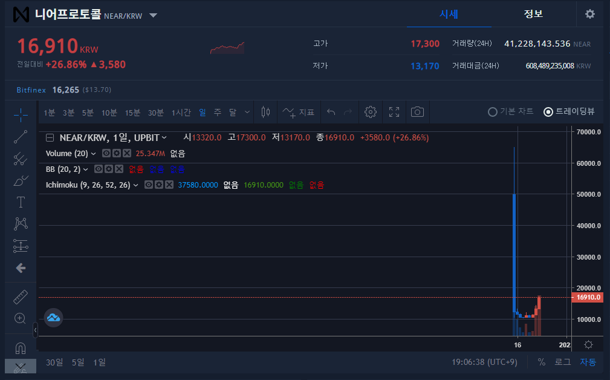
Task: Select the 1분 interval
Action: click(50, 113)
